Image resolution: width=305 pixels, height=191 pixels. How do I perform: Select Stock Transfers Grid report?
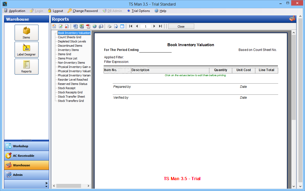click(71, 101)
